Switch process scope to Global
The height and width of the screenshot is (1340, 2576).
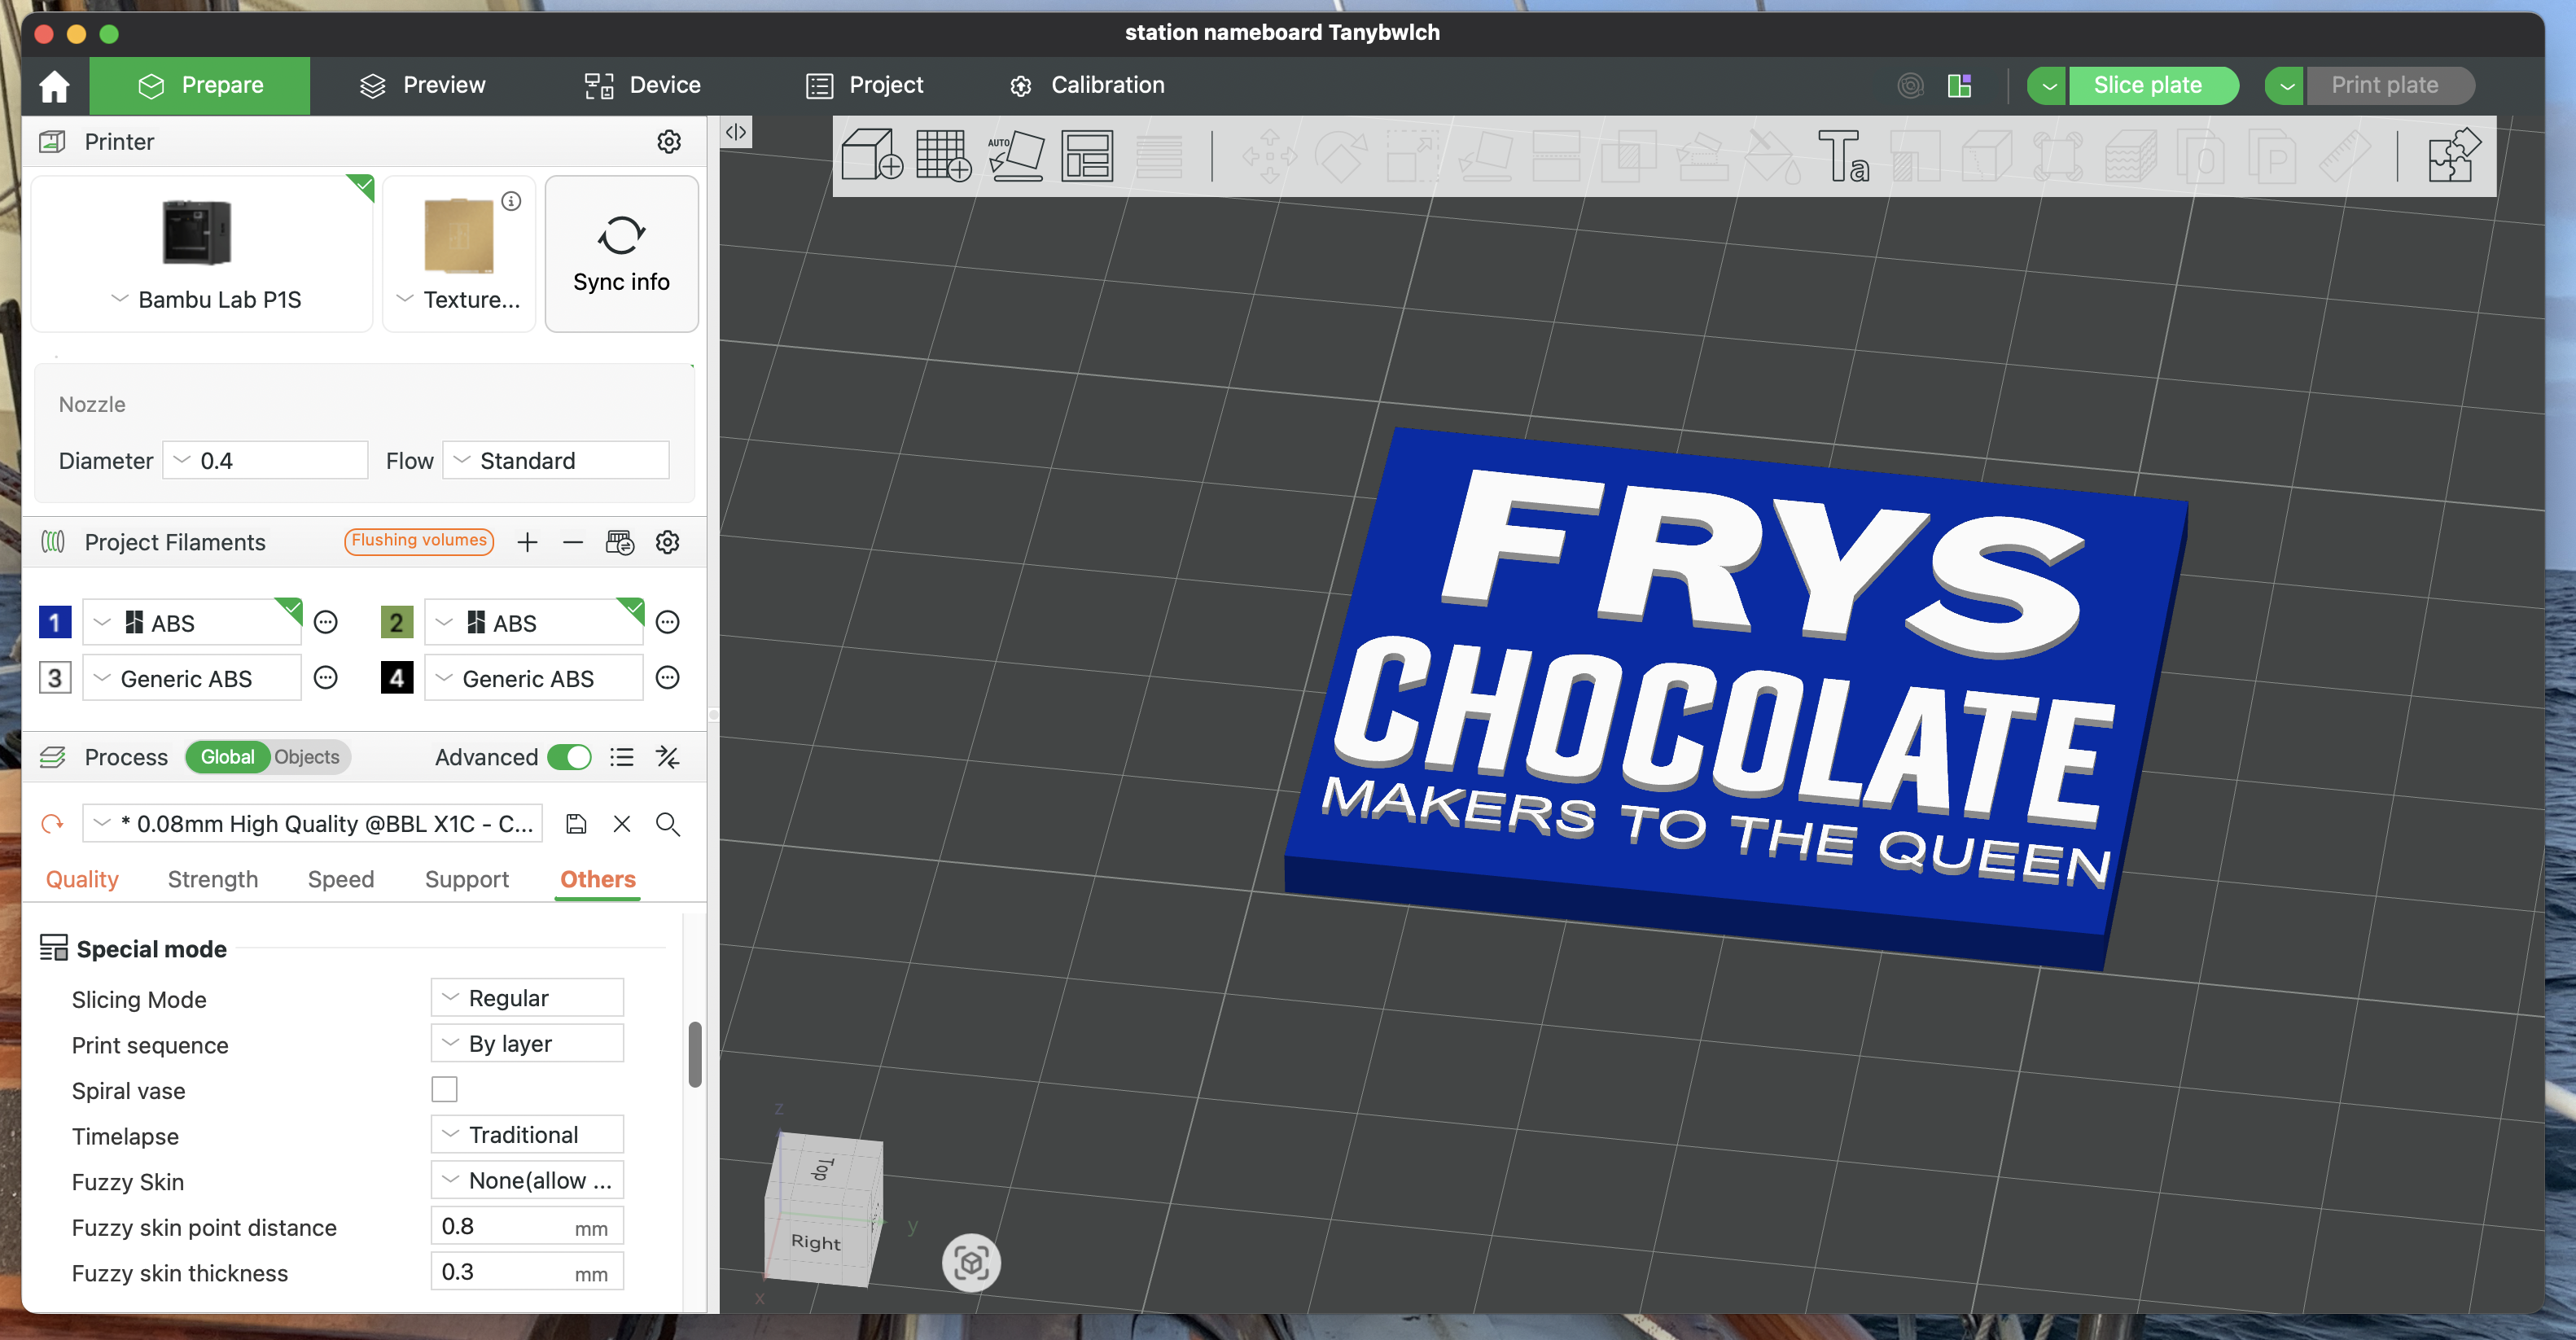227,757
